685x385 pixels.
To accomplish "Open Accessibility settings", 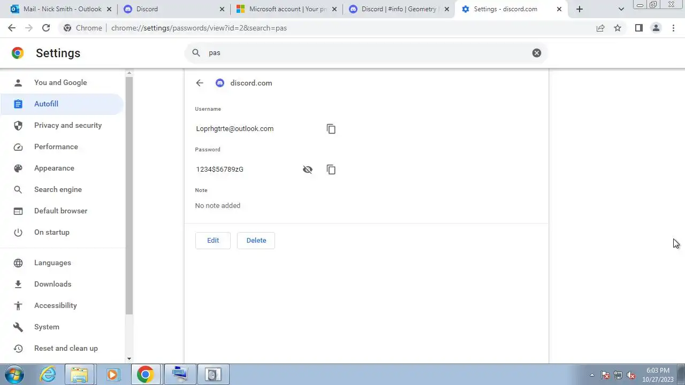I will tap(62, 305).
